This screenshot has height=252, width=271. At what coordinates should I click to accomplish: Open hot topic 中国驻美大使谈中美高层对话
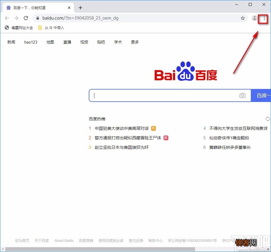point(122,128)
